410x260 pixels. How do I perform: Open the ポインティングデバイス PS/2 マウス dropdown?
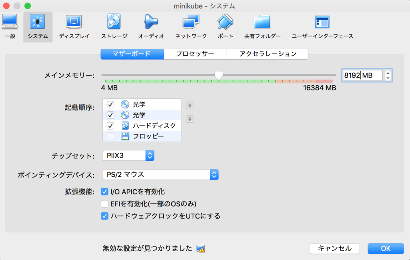[x=160, y=174]
